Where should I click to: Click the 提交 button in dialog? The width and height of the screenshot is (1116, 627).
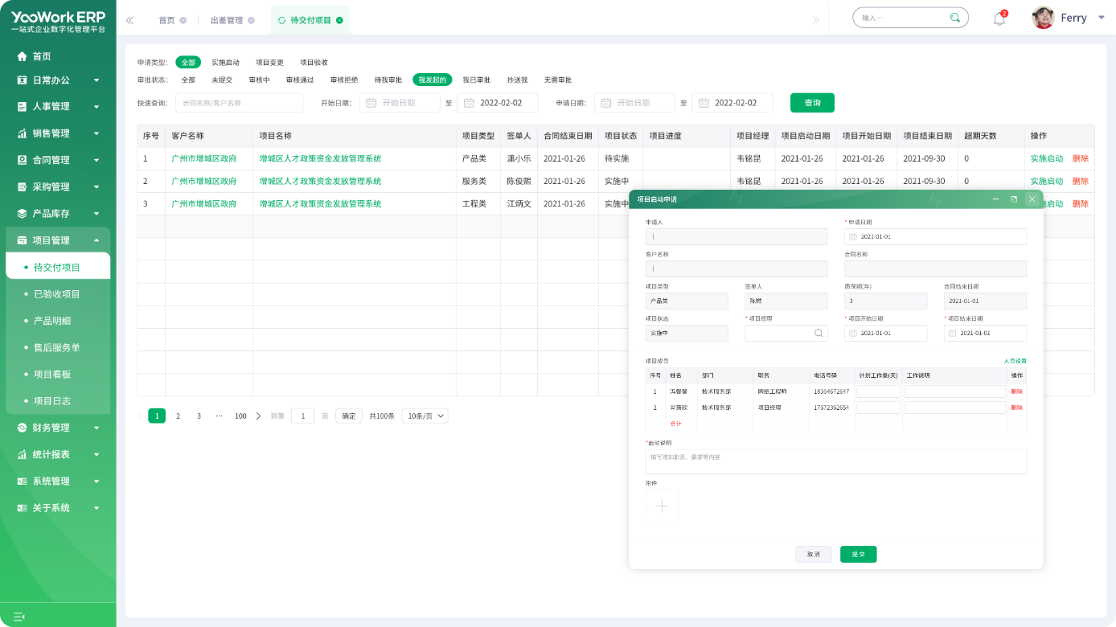pyautogui.click(x=858, y=555)
